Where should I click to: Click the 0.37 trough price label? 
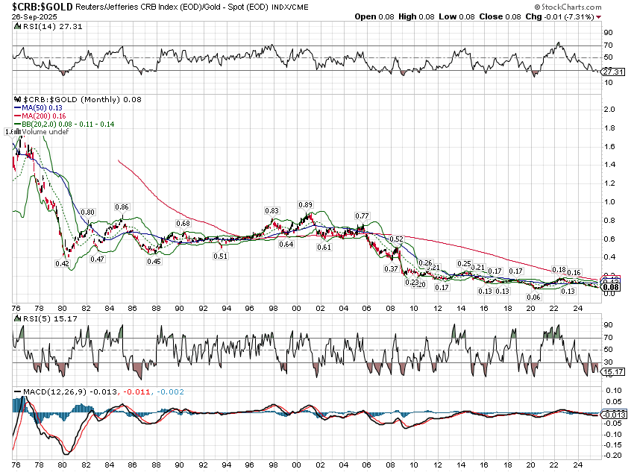(391, 268)
